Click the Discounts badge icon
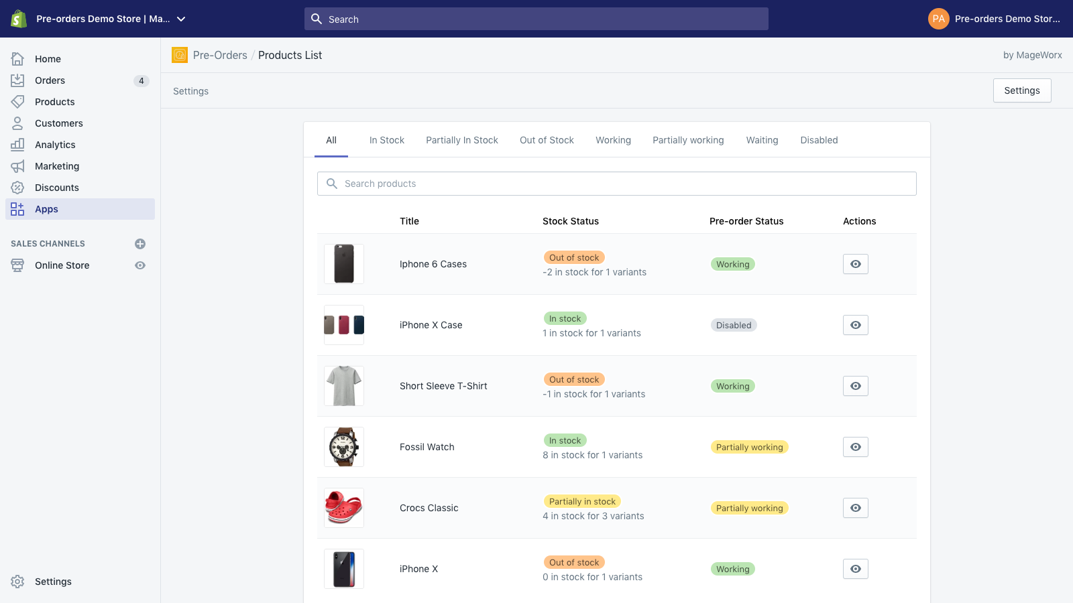 pos(17,188)
